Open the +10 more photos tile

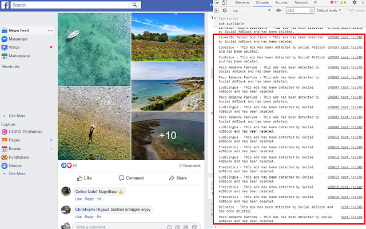(x=168, y=136)
